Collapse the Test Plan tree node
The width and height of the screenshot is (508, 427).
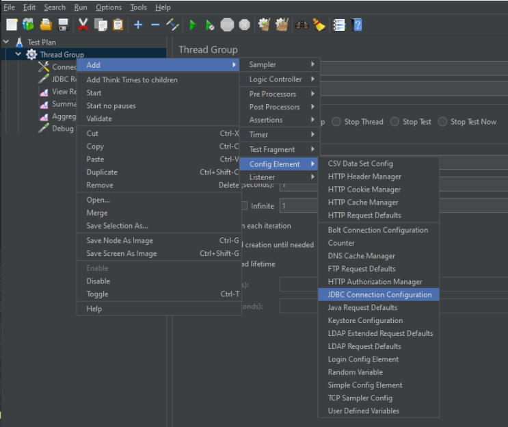click(6, 42)
